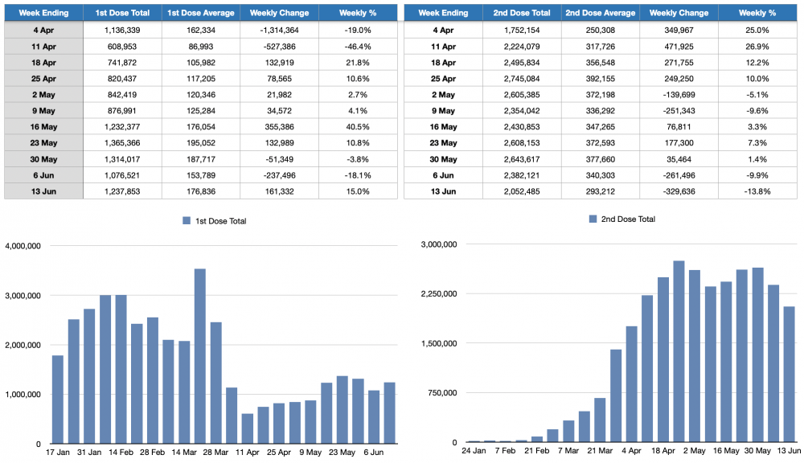This screenshot has height=463, width=804.
Task: Select cell with value 1,365,366
Action: pos(122,143)
